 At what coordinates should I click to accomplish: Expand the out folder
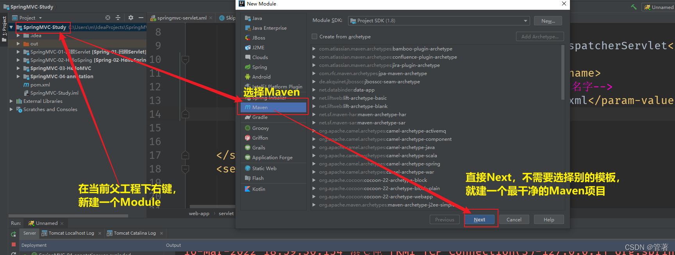pos(18,44)
